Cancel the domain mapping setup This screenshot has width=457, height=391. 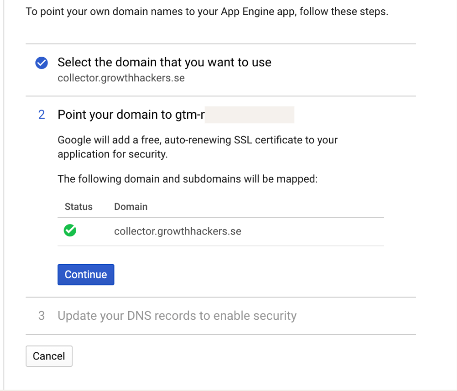click(x=49, y=356)
